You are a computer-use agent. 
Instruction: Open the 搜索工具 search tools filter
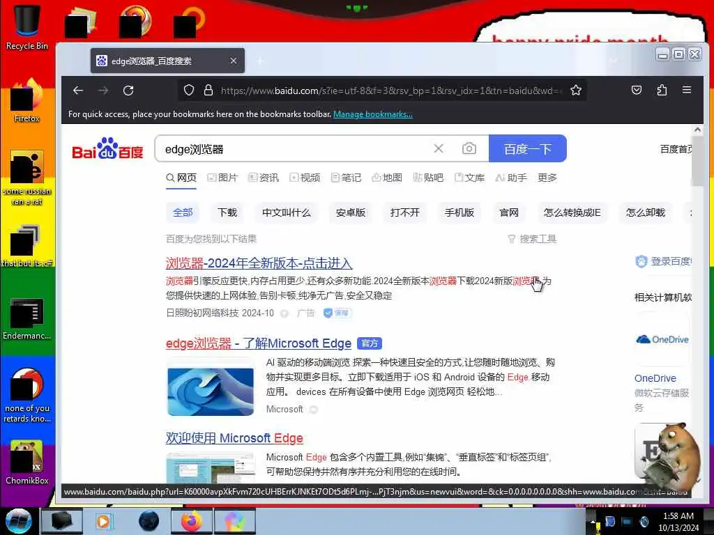point(532,239)
